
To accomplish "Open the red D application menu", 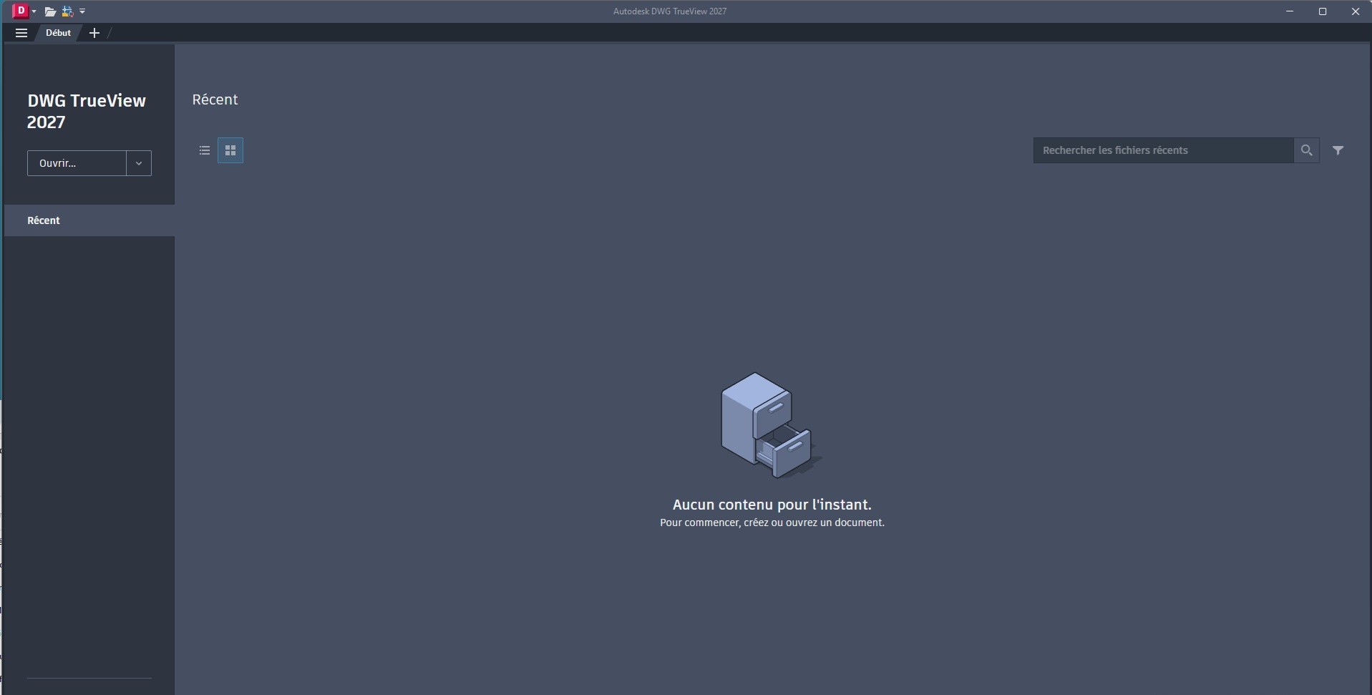I will click(x=21, y=11).
